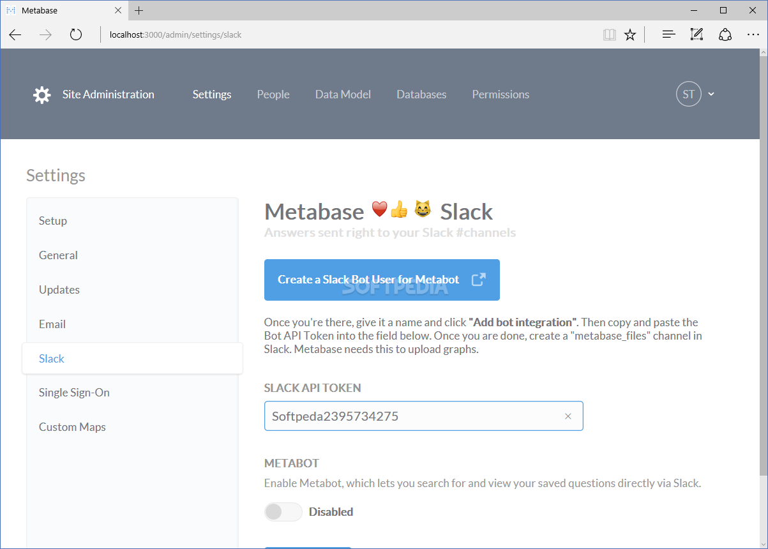
Task: Enable the Metabot toggle switch
Action: (x=283, y=512)
